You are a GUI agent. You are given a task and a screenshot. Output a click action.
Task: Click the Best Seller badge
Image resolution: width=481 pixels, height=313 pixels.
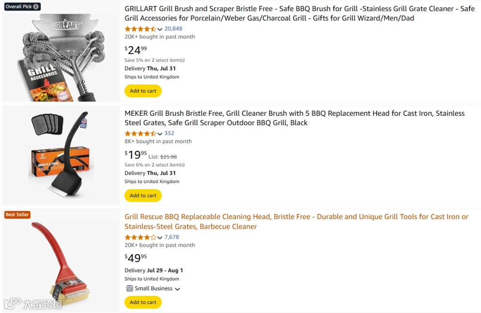17,215
